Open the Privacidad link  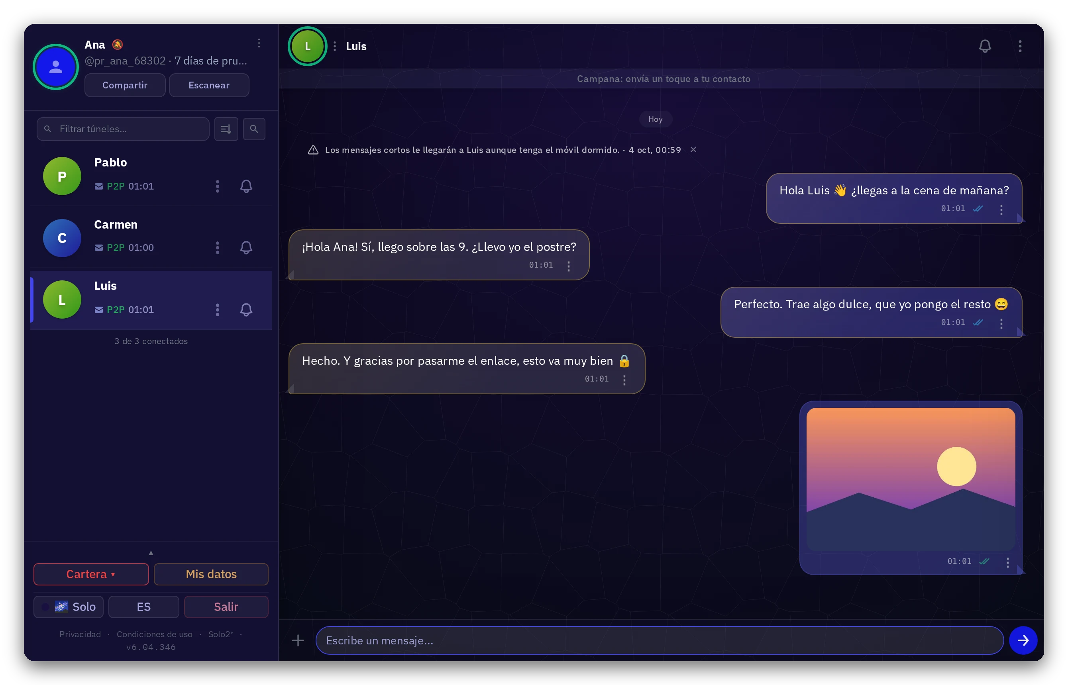click(x=80, y=634)
